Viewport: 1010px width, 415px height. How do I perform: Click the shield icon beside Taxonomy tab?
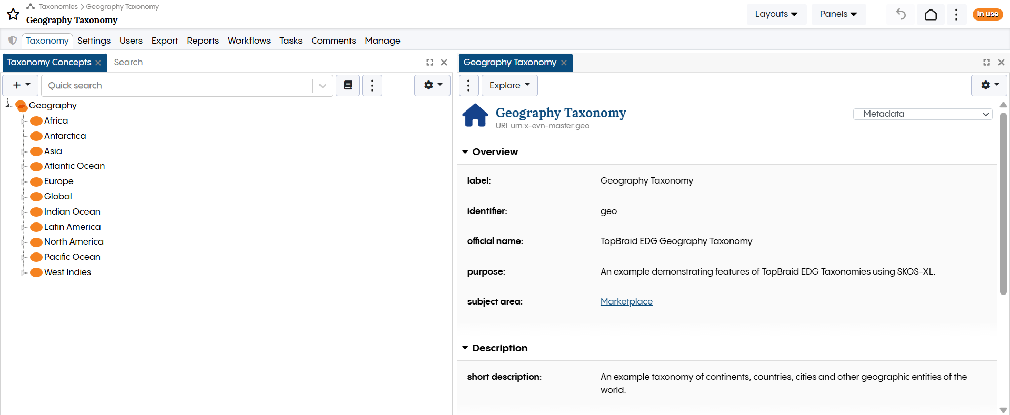(13, 41)
